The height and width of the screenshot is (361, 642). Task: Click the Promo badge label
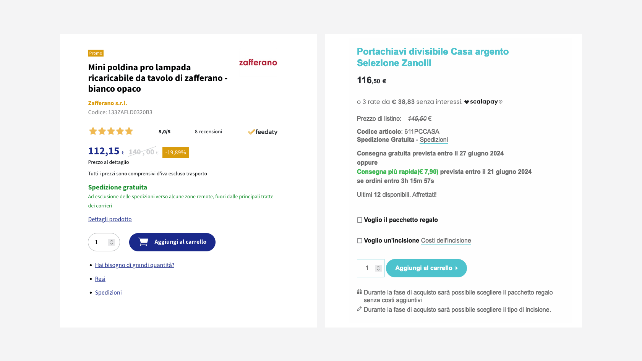96,53
